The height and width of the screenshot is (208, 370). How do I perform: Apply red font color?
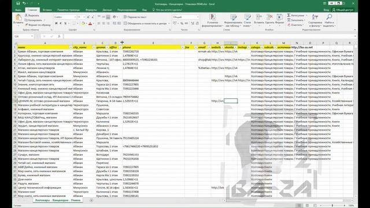(x=90, y=24)
